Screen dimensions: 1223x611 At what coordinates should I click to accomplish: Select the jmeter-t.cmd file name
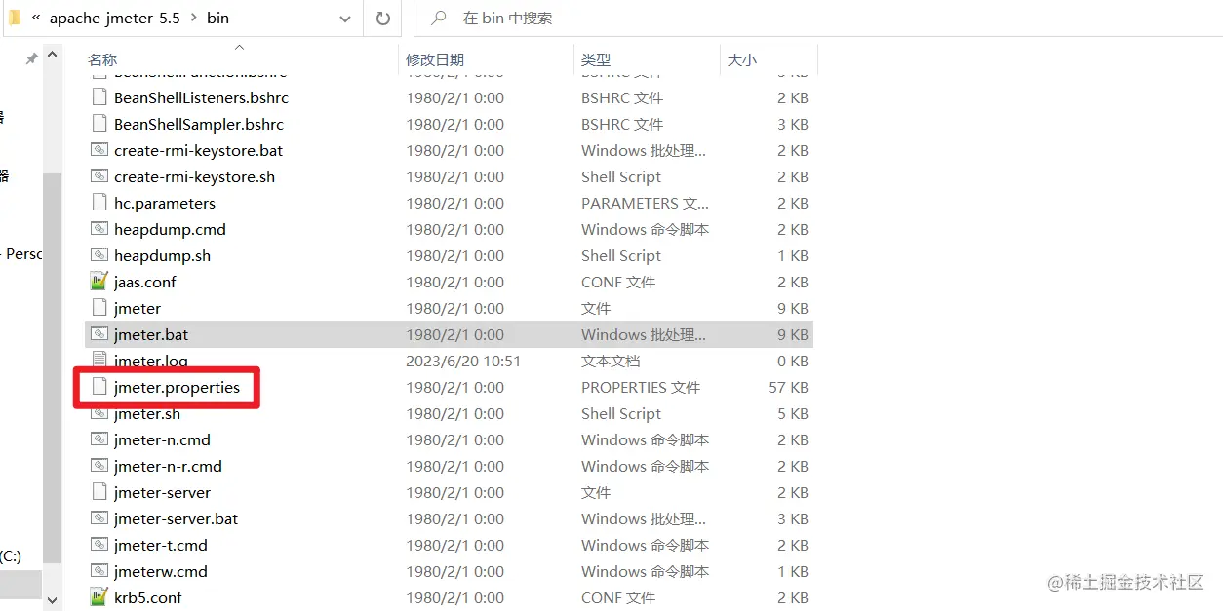161,545
